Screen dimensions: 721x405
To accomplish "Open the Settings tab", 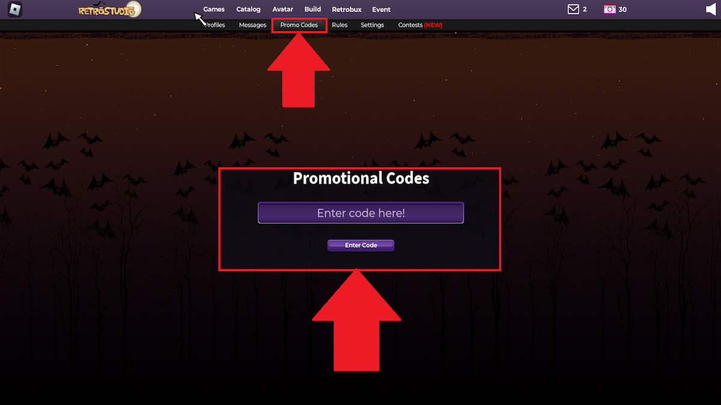I will pos(373,25).
